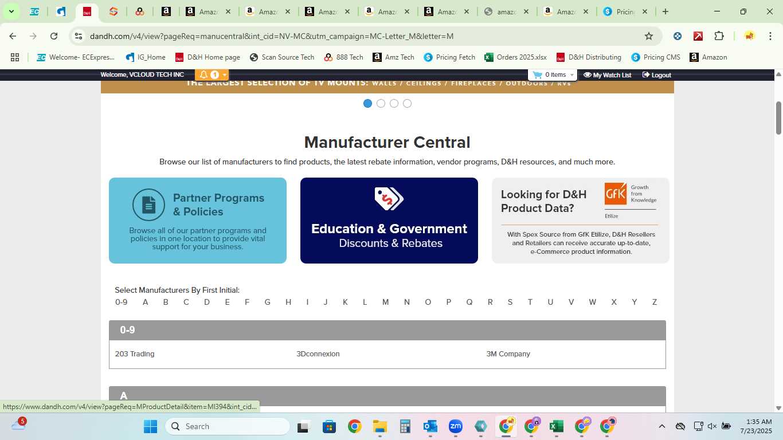Select the third carousel dot
Screen dimensions: 783x440
[394, 104]
